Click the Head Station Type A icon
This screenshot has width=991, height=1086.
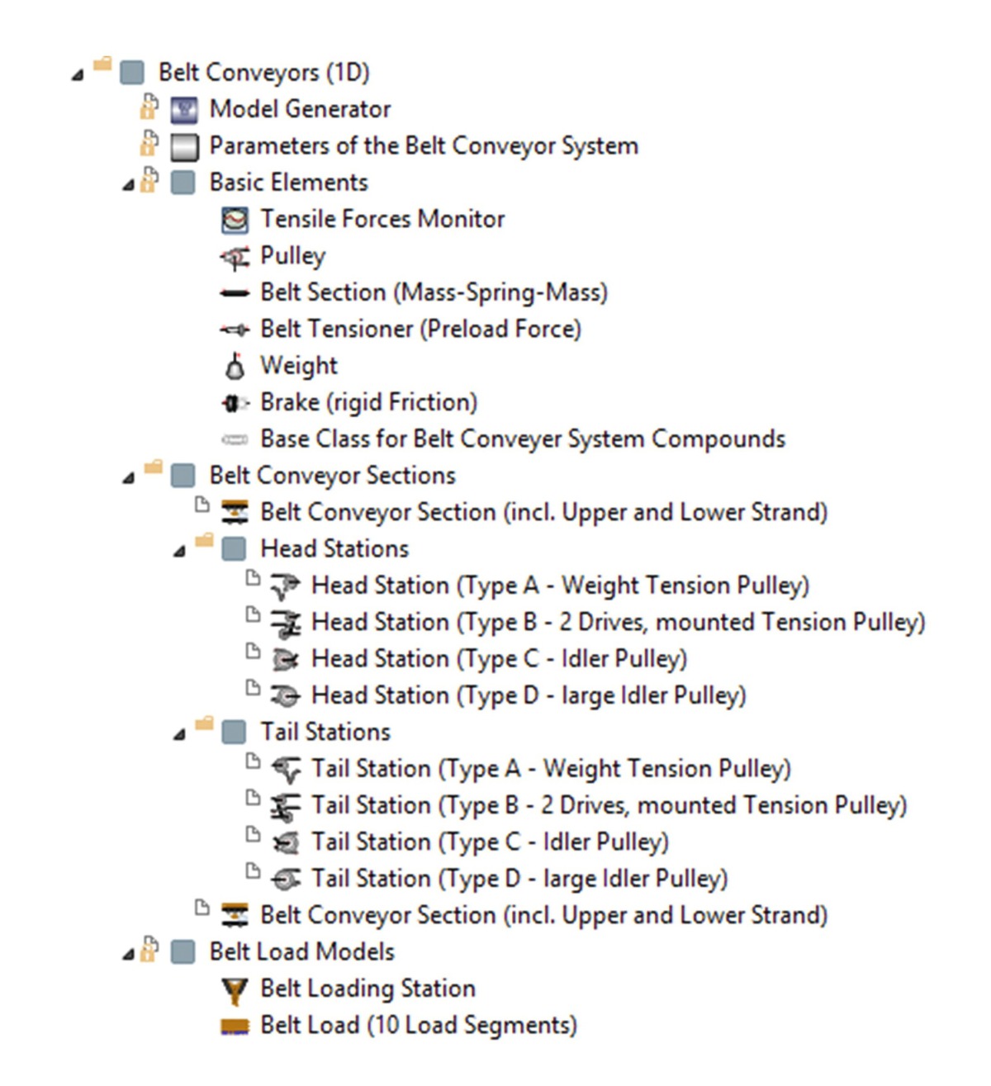pyautogui.click(x=286, y=586)
